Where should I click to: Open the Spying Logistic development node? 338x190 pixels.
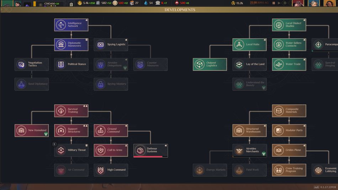pos(111,44)
